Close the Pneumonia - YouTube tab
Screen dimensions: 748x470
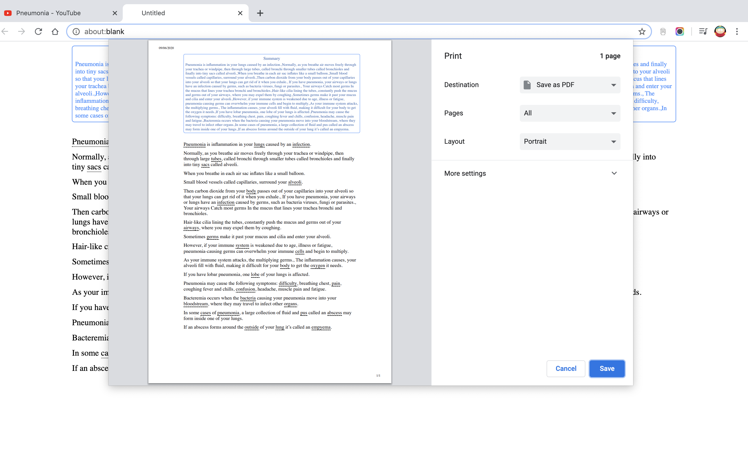click(115, 13)
